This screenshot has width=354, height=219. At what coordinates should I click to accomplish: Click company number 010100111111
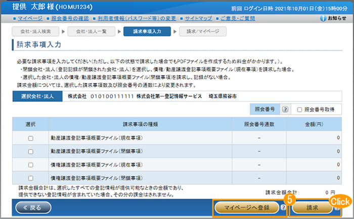click(x=112, y=96)
